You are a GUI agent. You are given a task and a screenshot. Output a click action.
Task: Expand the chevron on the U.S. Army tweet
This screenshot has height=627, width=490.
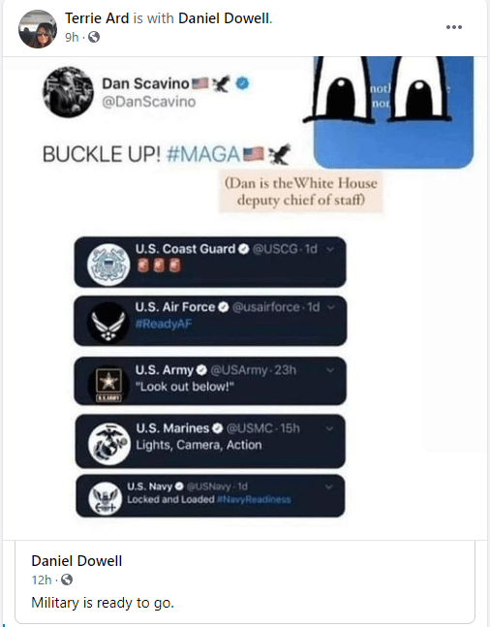click(x=330, y=370)
